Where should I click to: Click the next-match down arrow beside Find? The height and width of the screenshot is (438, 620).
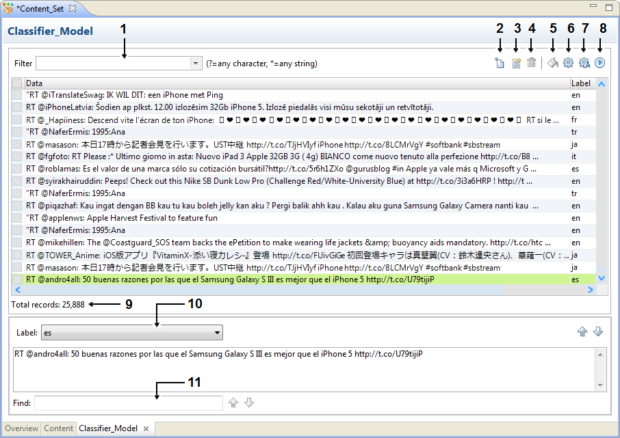pos(248,402)
